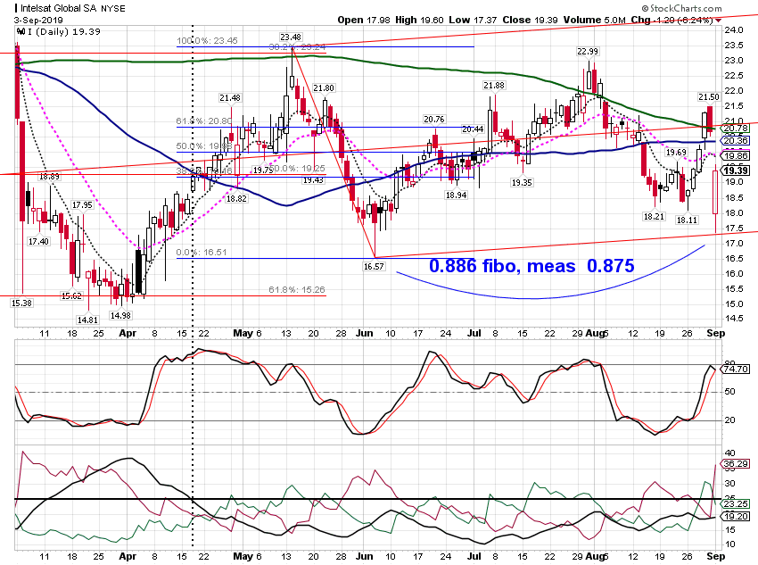The width and height of the screenshot is (758, 565).
Task: Click the High 19.60 value
Action: click(x=419, y=20)
